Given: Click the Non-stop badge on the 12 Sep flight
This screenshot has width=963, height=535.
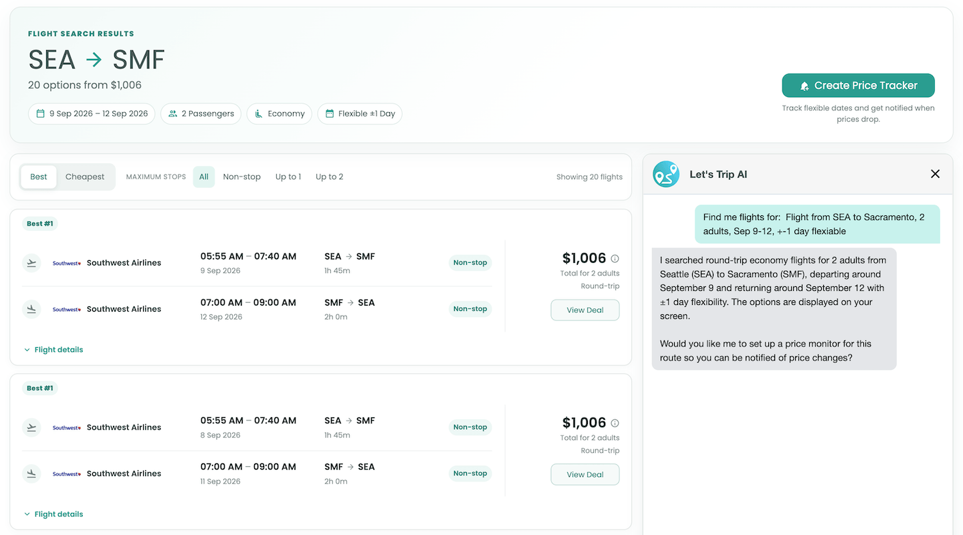Looking at the screenshot, I should [470, 309].
